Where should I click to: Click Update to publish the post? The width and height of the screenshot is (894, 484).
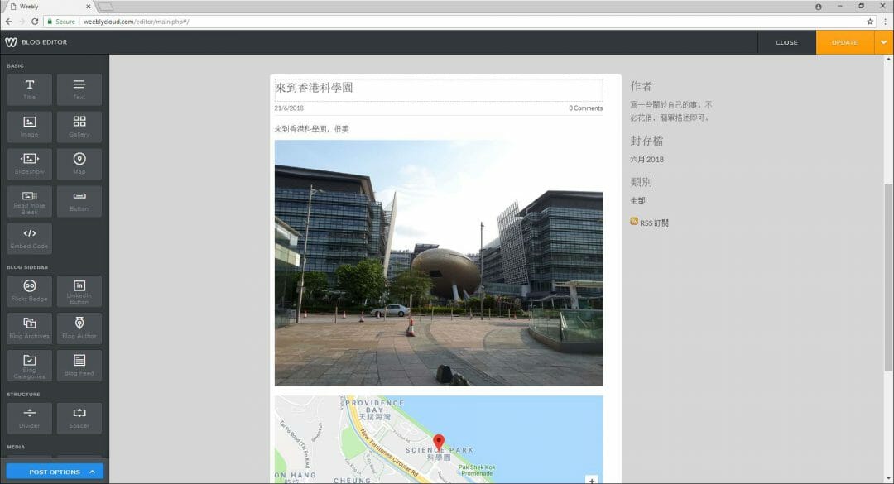click(x=844, y=41)
